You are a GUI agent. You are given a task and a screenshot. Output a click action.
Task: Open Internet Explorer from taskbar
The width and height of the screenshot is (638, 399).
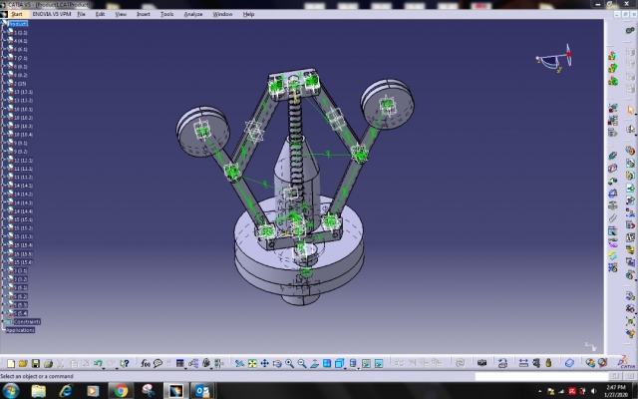coord(66,391)
